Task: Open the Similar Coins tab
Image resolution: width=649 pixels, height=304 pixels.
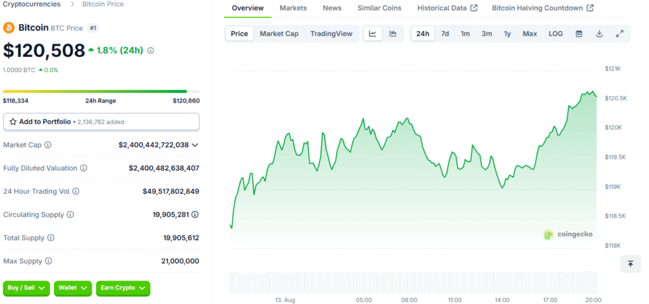Action: (x=380, y=8)
